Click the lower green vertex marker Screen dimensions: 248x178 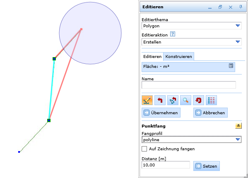(x=49, y=120)
